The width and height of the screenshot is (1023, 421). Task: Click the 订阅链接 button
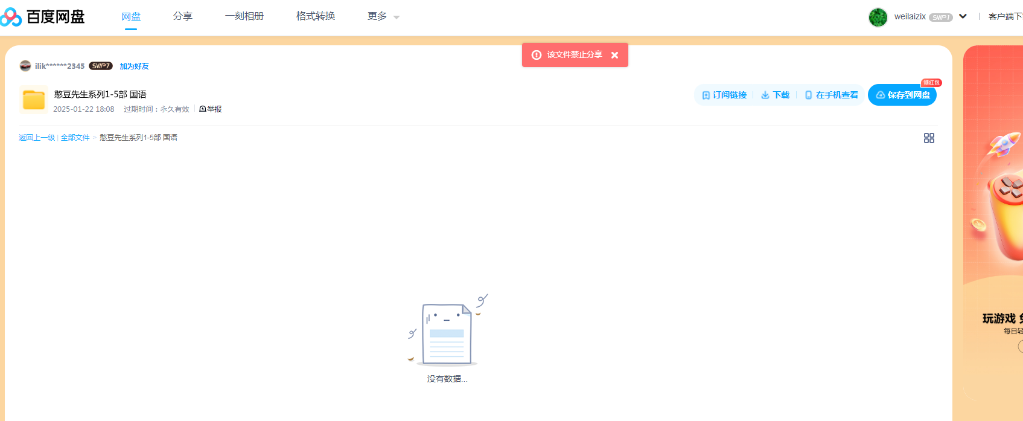tap(724, 95)
